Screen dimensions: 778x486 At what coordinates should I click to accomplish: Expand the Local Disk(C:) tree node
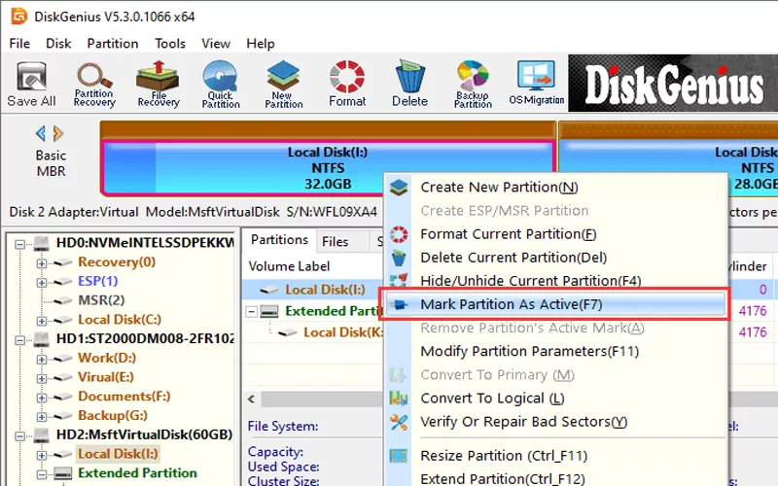coord(42,321)
